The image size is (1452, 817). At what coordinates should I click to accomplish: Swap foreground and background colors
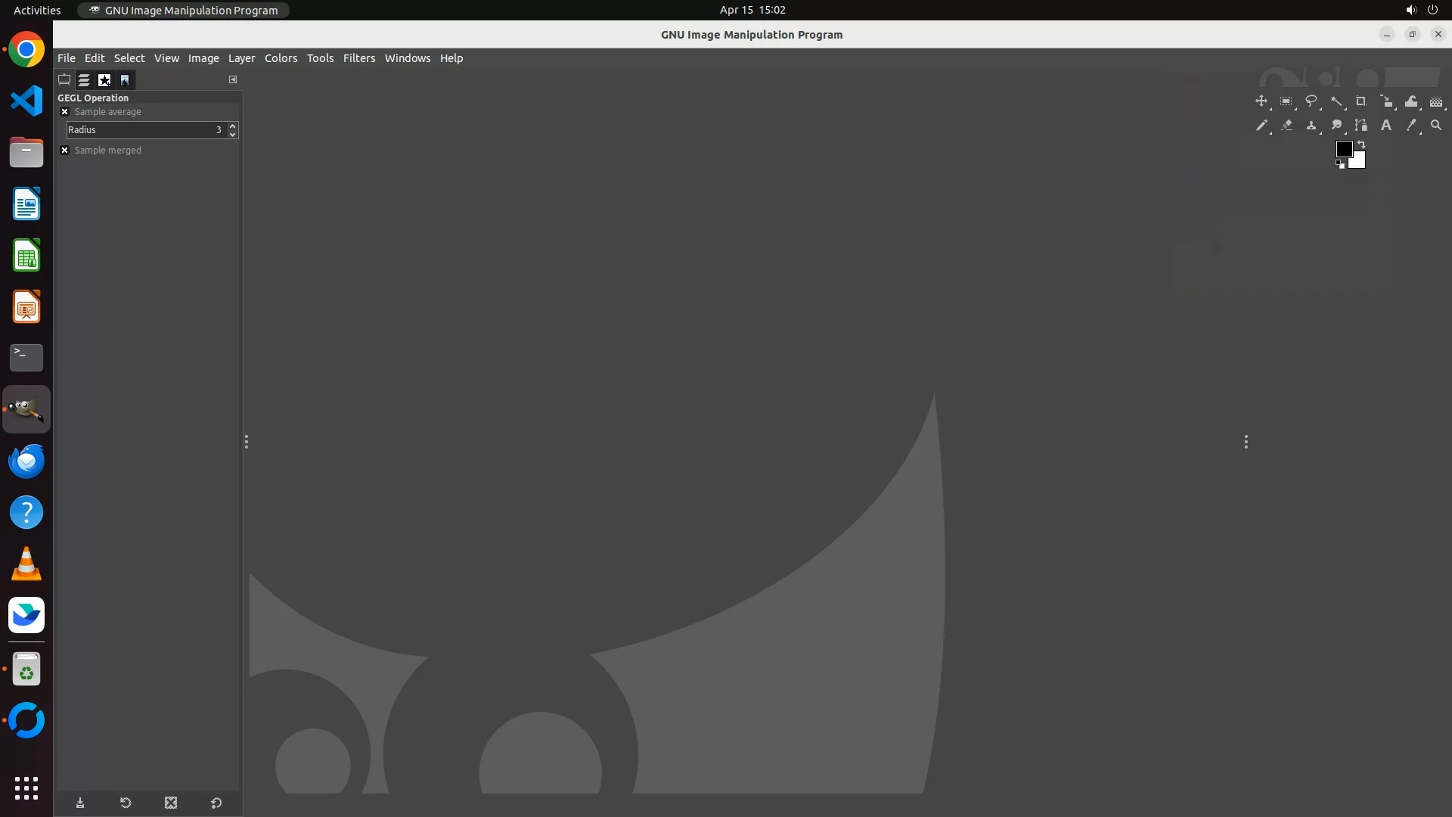click(x=1361, y=144)
